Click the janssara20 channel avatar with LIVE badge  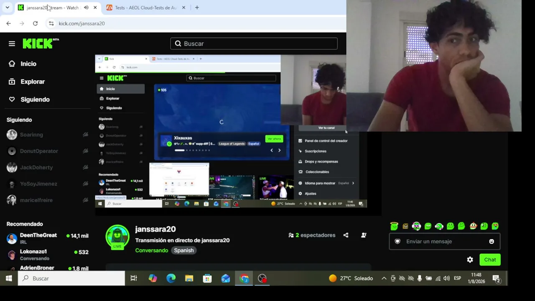coord(117,237)
